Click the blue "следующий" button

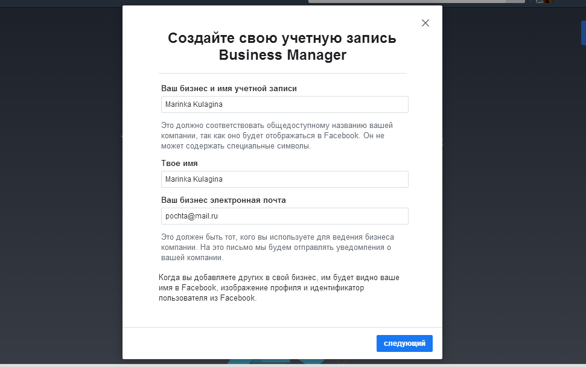point(404,343)
